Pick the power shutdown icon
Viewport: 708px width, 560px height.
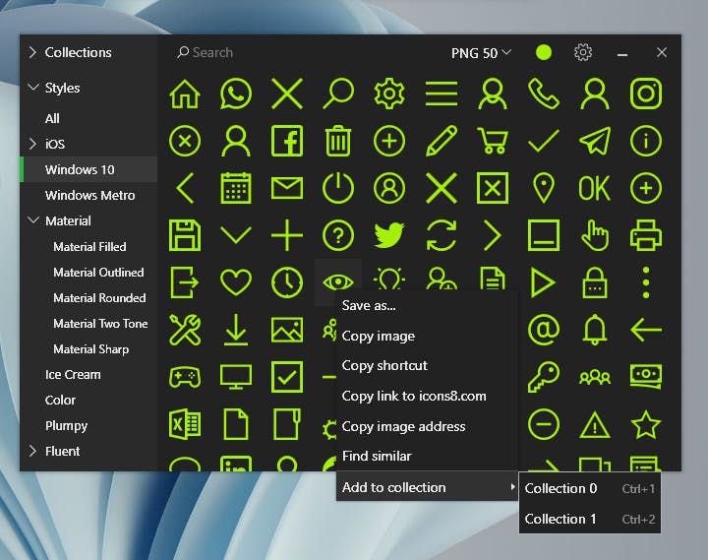point(338,188)
